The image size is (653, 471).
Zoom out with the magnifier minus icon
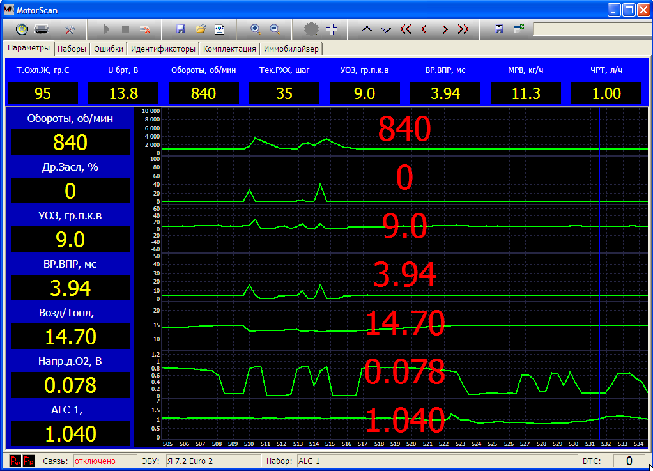[275, 29]
